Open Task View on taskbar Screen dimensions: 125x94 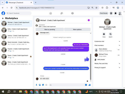14,91
